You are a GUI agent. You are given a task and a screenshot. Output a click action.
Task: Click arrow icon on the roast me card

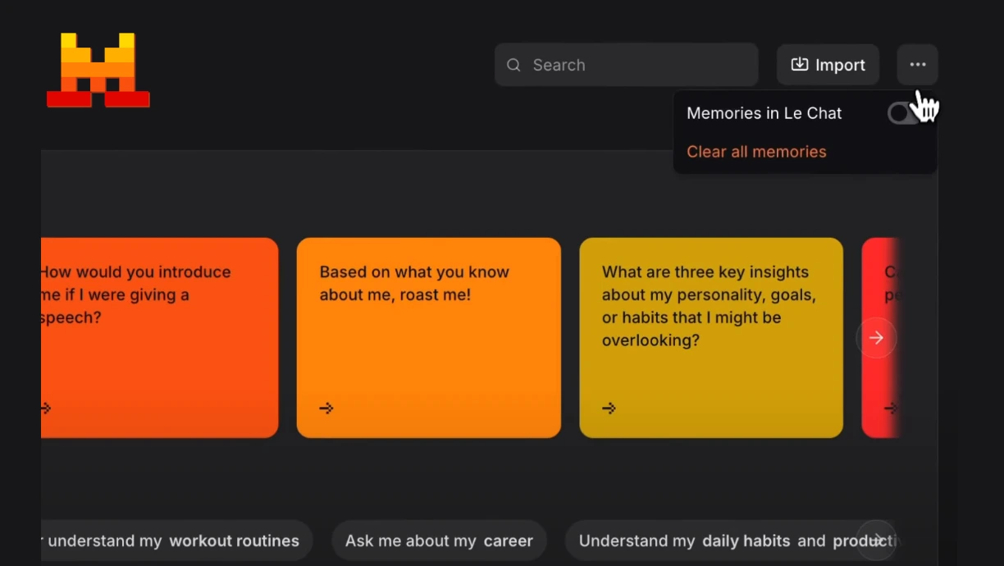pos(326,408)
